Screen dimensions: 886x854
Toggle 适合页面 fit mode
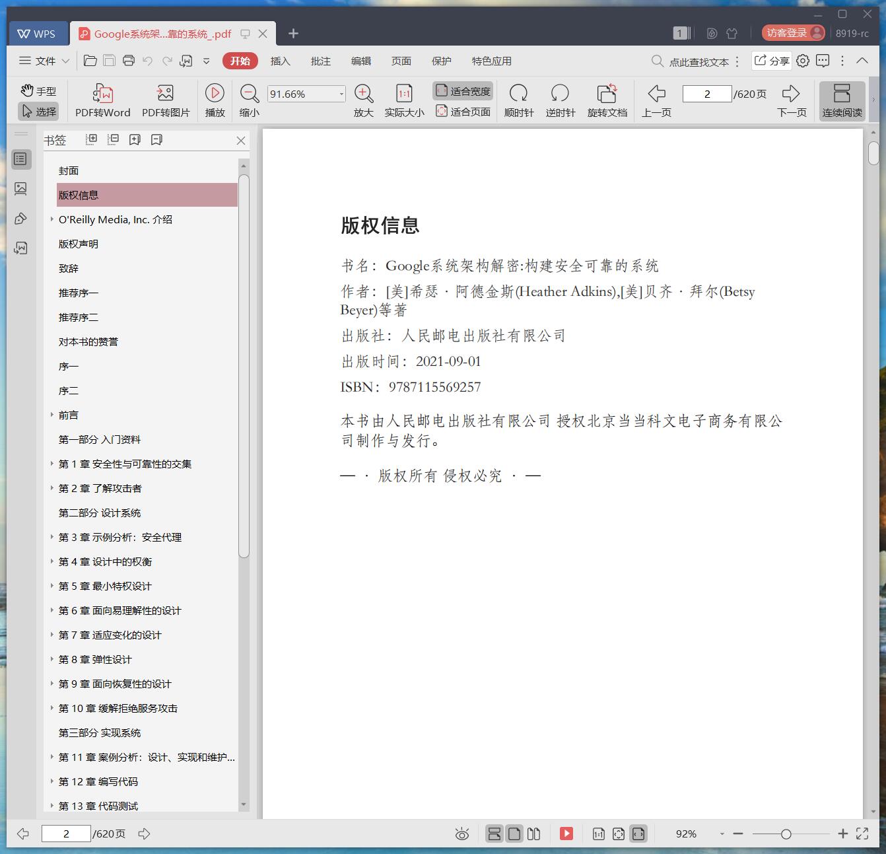click(x=463, y=112)
